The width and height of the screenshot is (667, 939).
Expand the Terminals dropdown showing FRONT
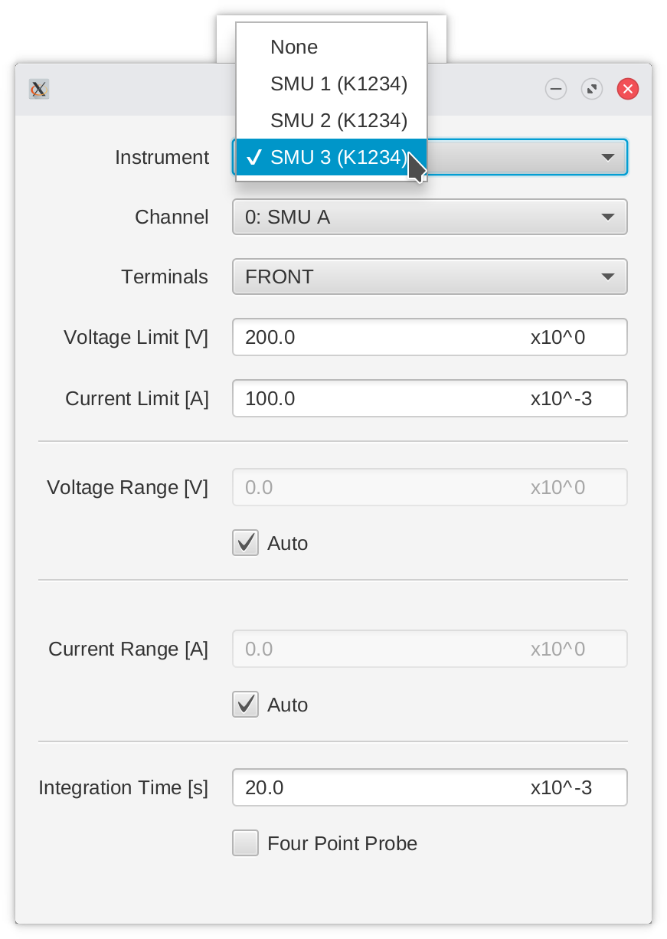coord(430,276)
